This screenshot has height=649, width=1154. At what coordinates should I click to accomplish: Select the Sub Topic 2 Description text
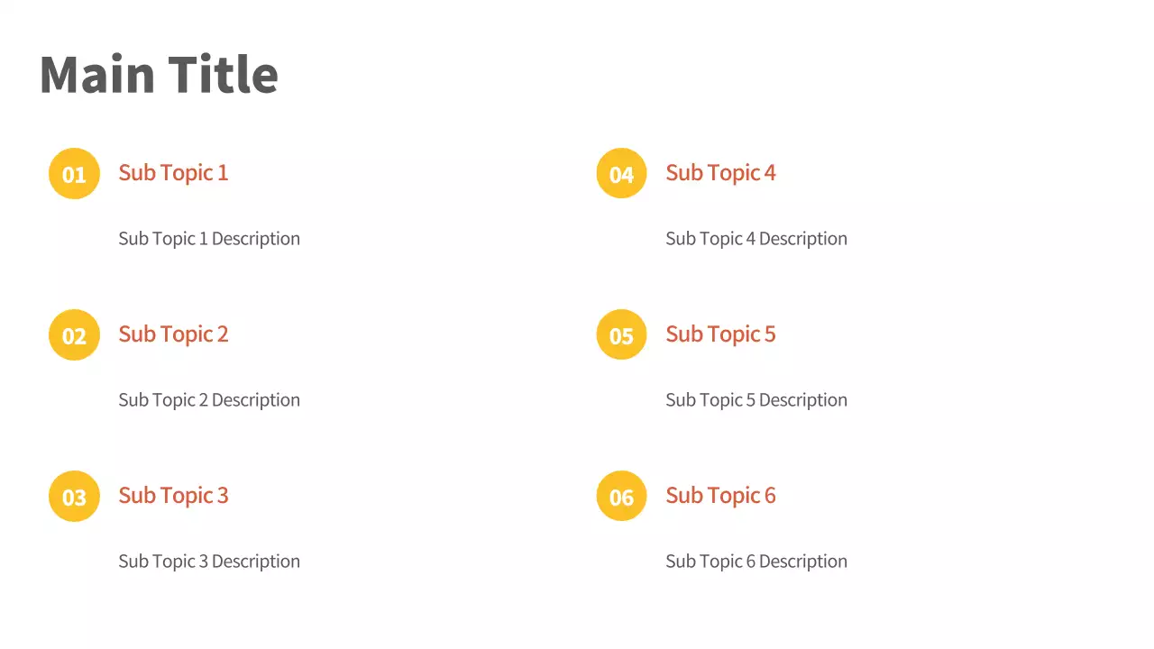(x=209, y=400)
